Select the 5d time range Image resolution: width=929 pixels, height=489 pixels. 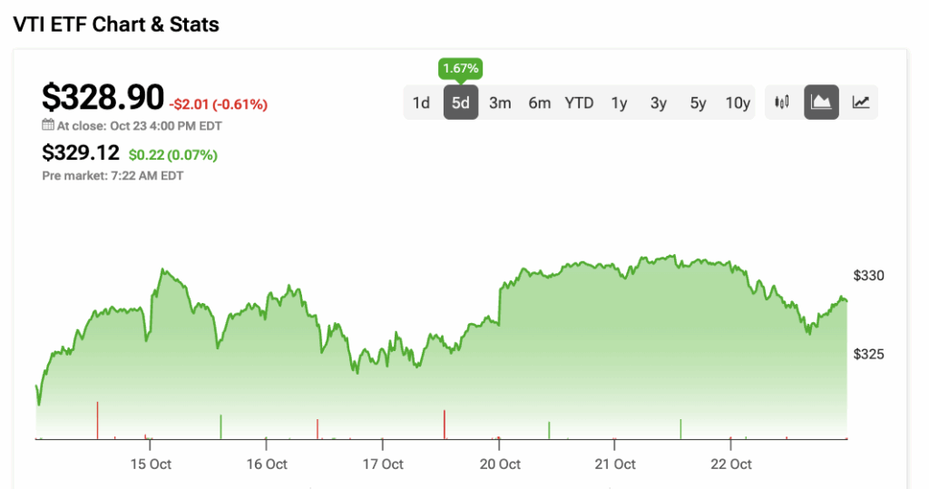click(x=461, y=103)
